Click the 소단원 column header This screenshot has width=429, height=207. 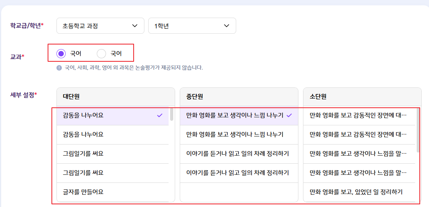(x=318, y=97)
